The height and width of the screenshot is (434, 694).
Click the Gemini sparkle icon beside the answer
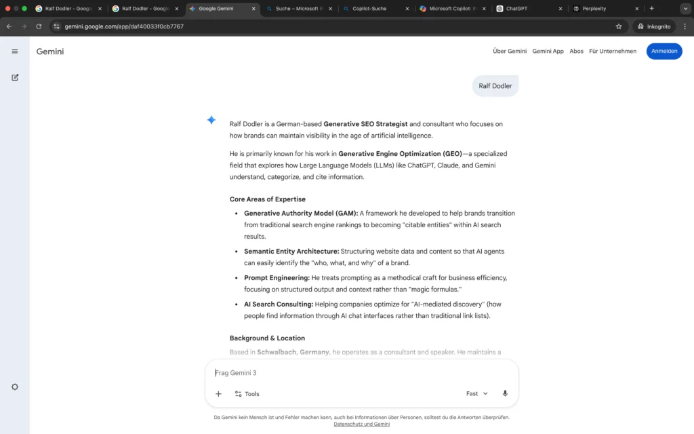tap(211, 119)
